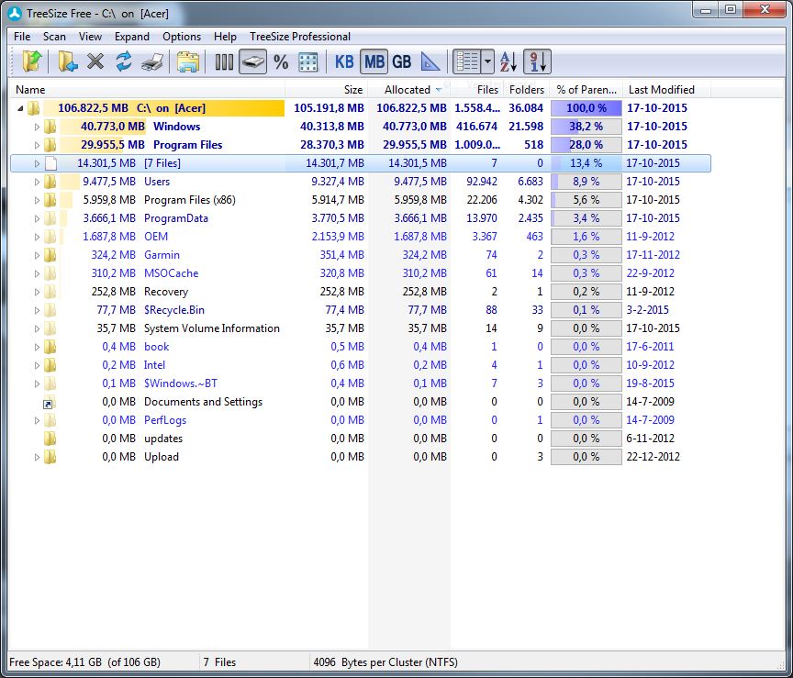Click the printer icon to print report
This screenshot has width=793, height=678.
(x=152, y=62)
